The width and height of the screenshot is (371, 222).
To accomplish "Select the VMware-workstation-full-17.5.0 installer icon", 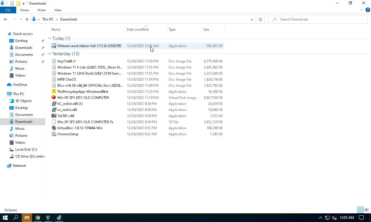I will pyautogui.click(x=54, y=46).
